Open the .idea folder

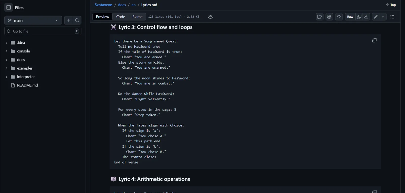click(x=21, y=43)
